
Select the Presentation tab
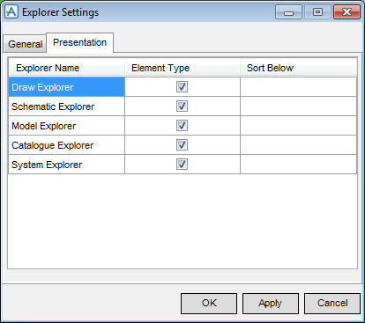coord(79,42)
